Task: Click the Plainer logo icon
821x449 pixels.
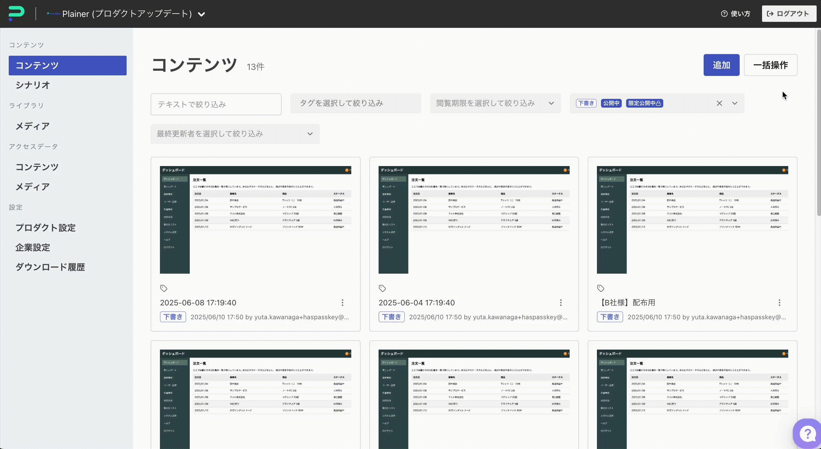Action: tap(16, 13)
